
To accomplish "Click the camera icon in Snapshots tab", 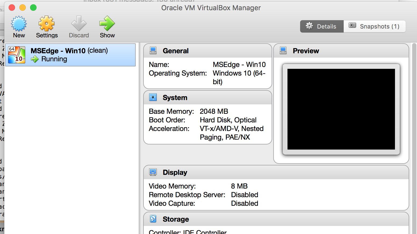I will pos(352,25).
